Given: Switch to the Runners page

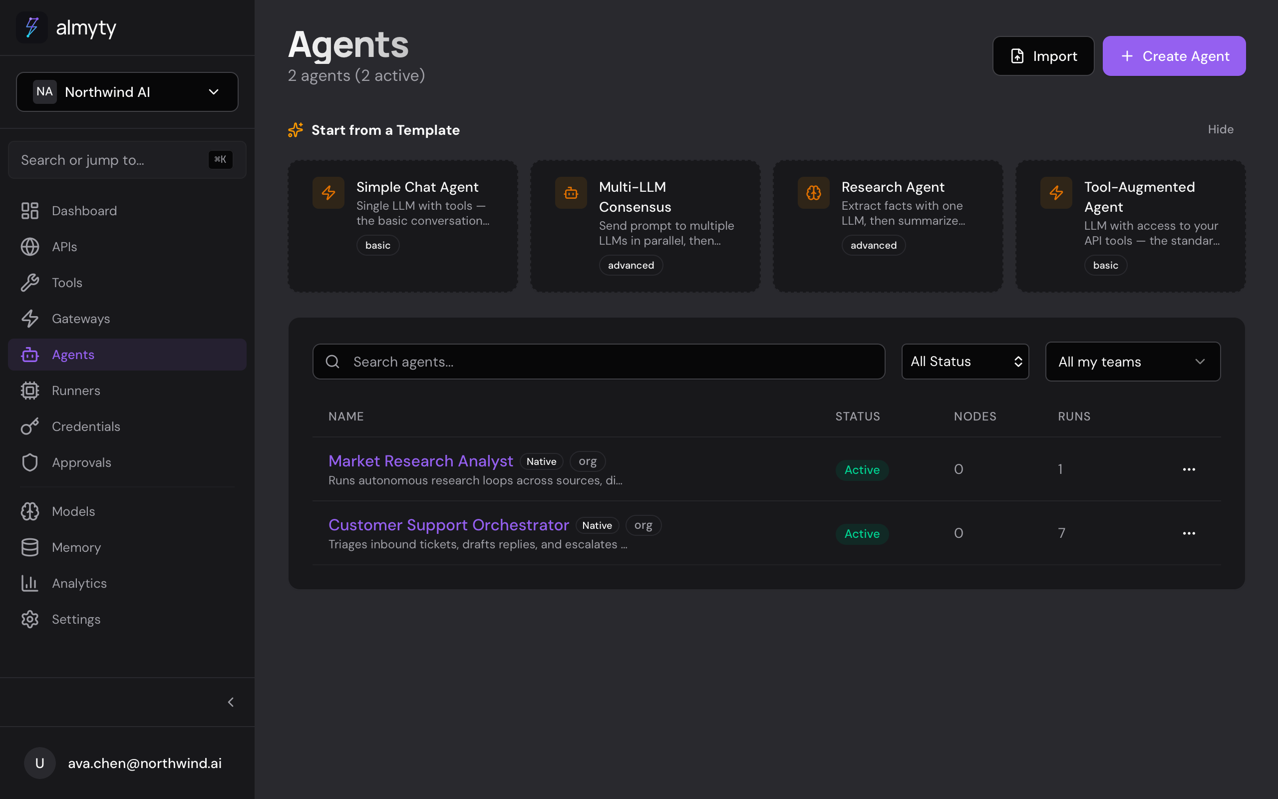Looking at the screenshot, I should coord(127,391).
